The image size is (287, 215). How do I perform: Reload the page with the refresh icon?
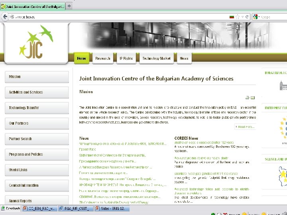[x=247, y=17]
